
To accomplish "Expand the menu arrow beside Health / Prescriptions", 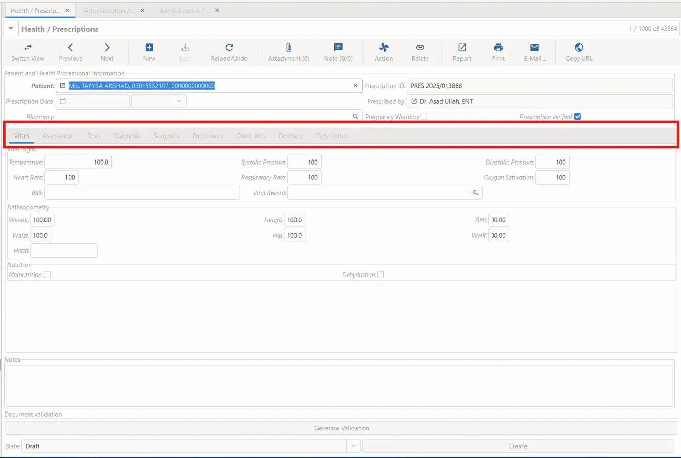I will [x=11, y=29].
